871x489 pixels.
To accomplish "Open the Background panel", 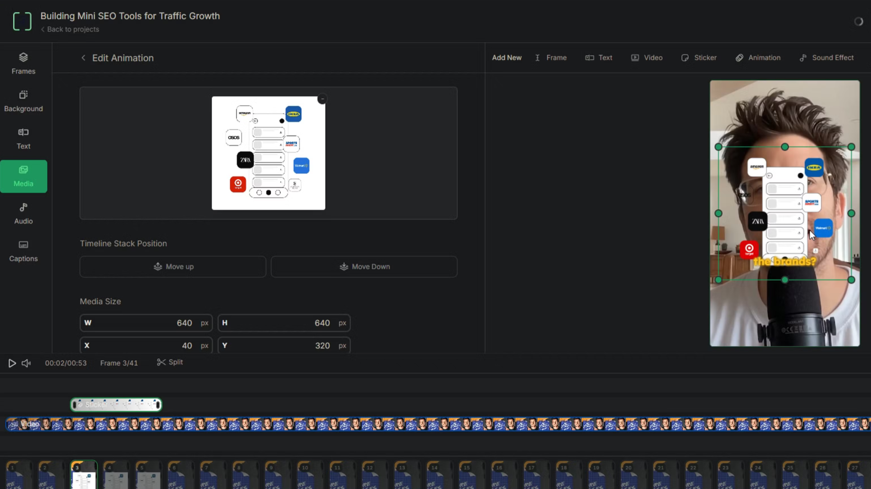I will [23, 101].
